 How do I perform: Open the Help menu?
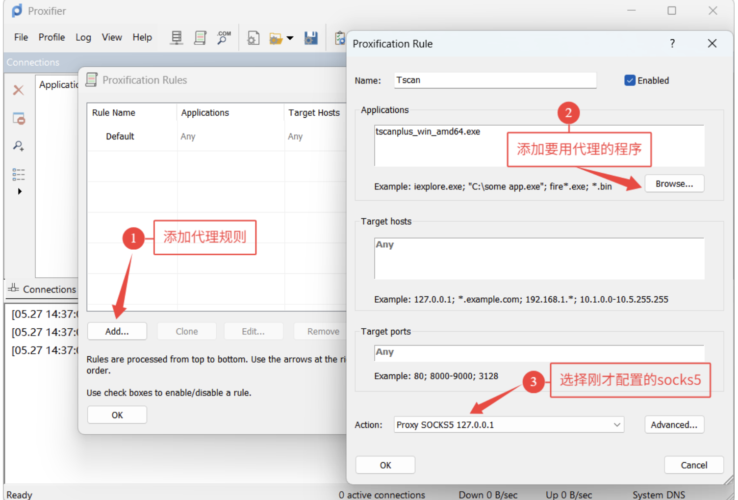(x=142, y=37)
